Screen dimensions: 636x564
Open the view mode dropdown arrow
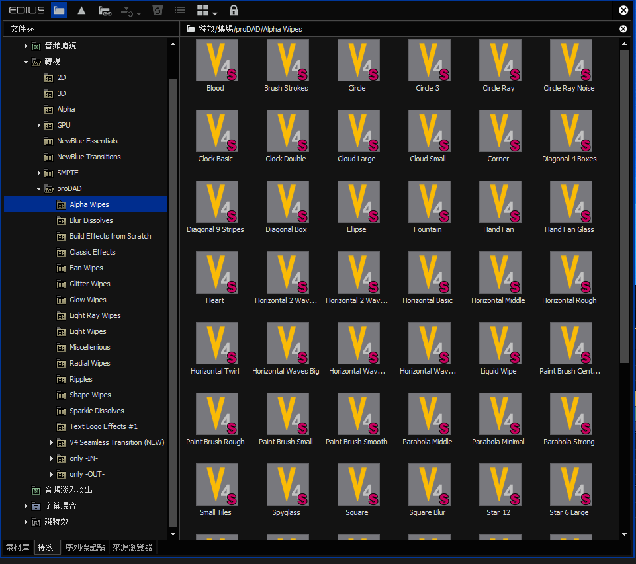(x=215, y=13)
